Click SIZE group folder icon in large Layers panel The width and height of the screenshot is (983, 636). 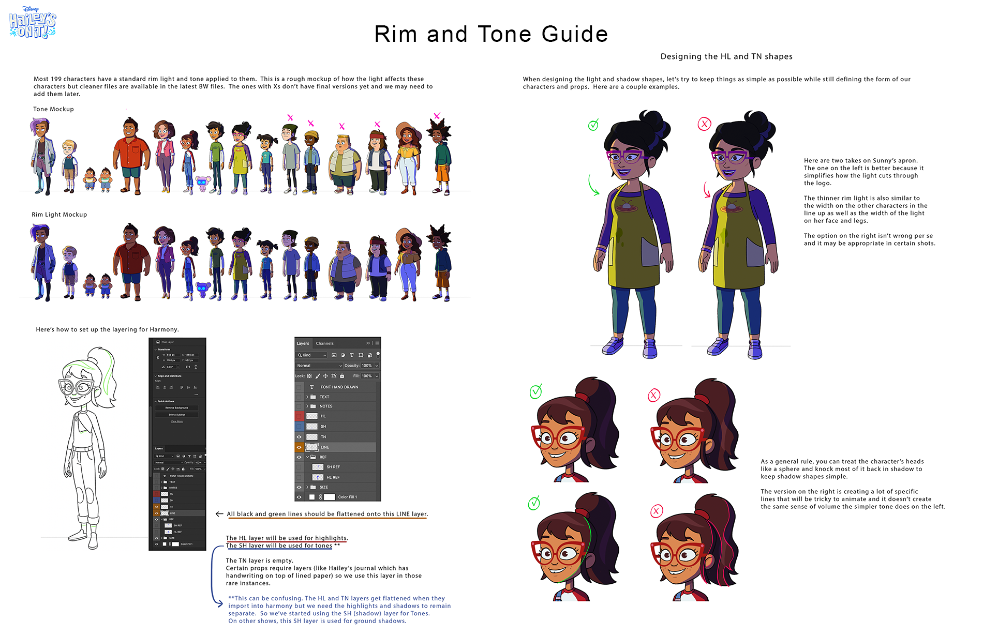[x=313, y=487]
